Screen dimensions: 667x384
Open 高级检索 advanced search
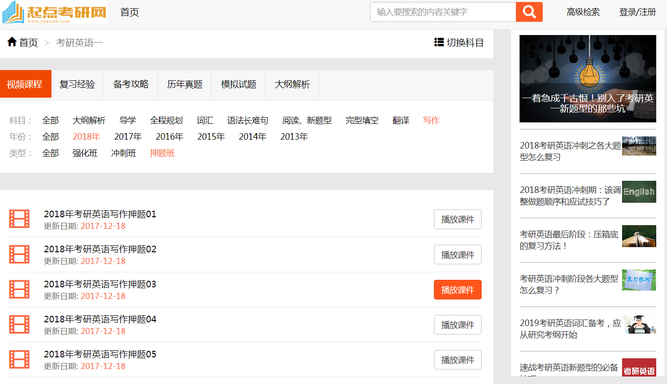(583, 13)
